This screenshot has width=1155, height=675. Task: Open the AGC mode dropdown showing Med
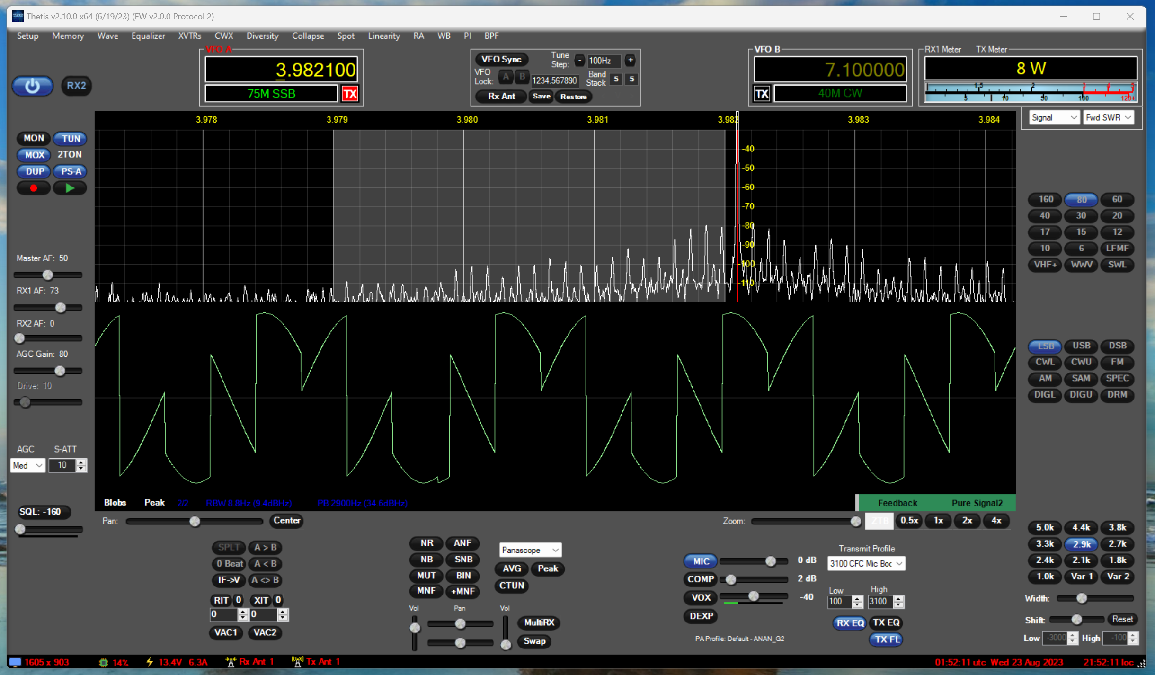point(27,465)
